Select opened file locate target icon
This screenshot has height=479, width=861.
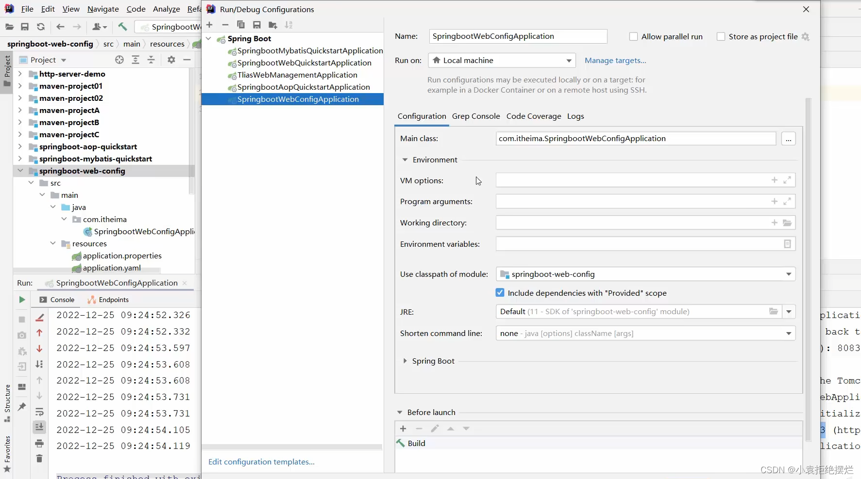119,60
